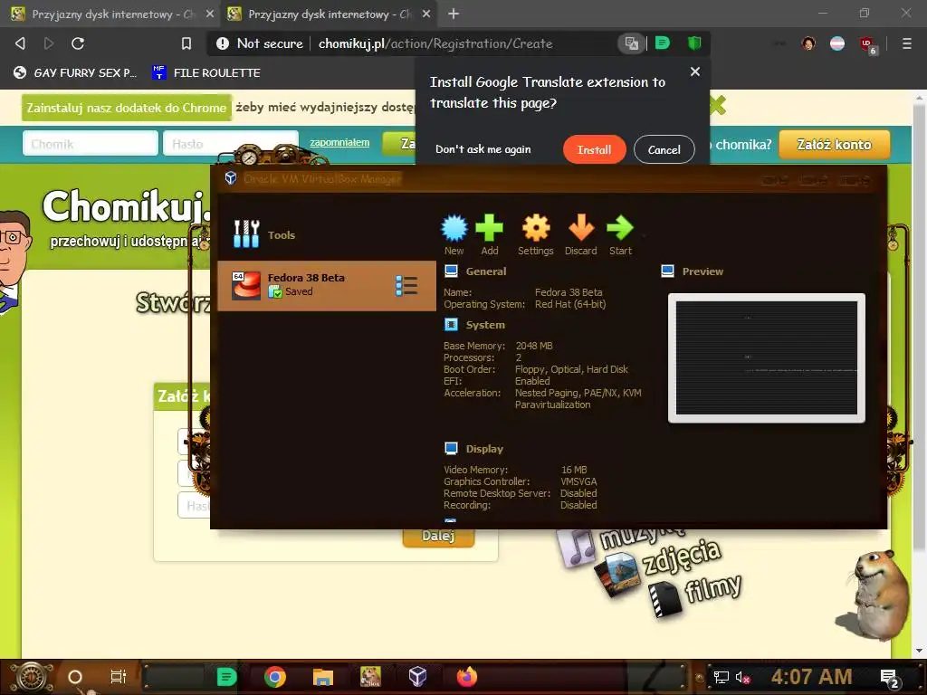This screenshot has width=927, height=695.
Task: Click green notes app taskbar icon
Action: tap(226, 677)
